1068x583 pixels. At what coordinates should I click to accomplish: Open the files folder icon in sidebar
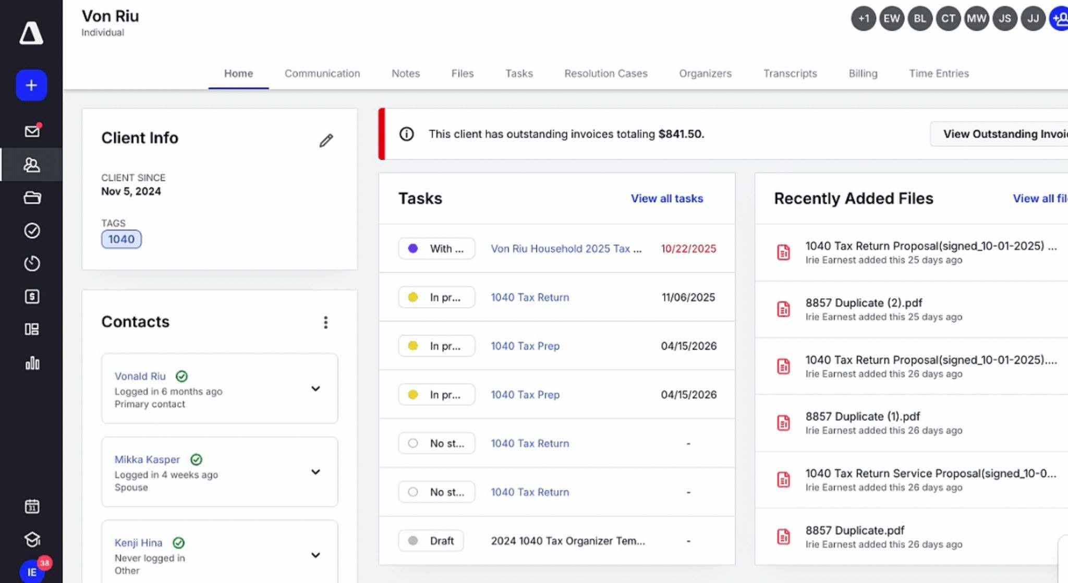pyautogui.click(x=32, y=198)
